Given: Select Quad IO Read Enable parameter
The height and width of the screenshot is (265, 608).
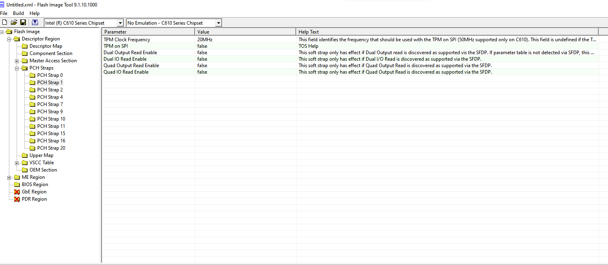Looking at the screenshot, I should [126, 72].
